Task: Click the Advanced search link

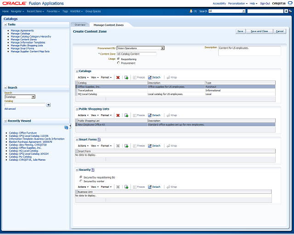Action: tap(10, 109)
